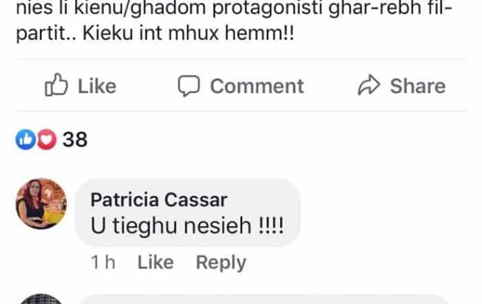Click the thumbs-up Like icon under the post
This screenshot has width=482, height=304.
click(x=56, y=85)
